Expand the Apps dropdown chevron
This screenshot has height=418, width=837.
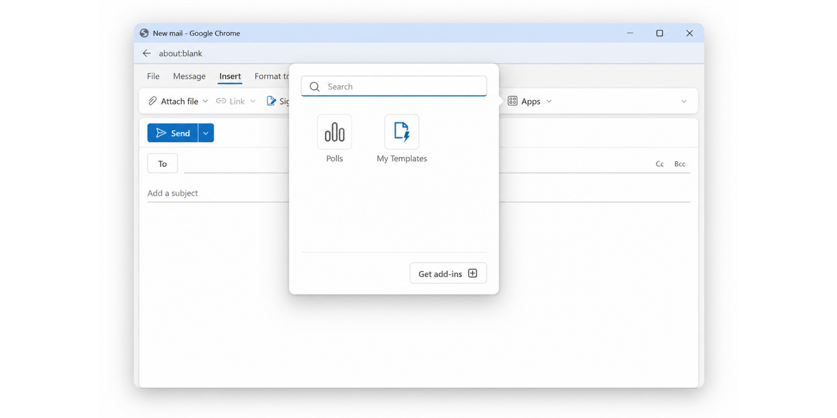(x=549, y=101)
